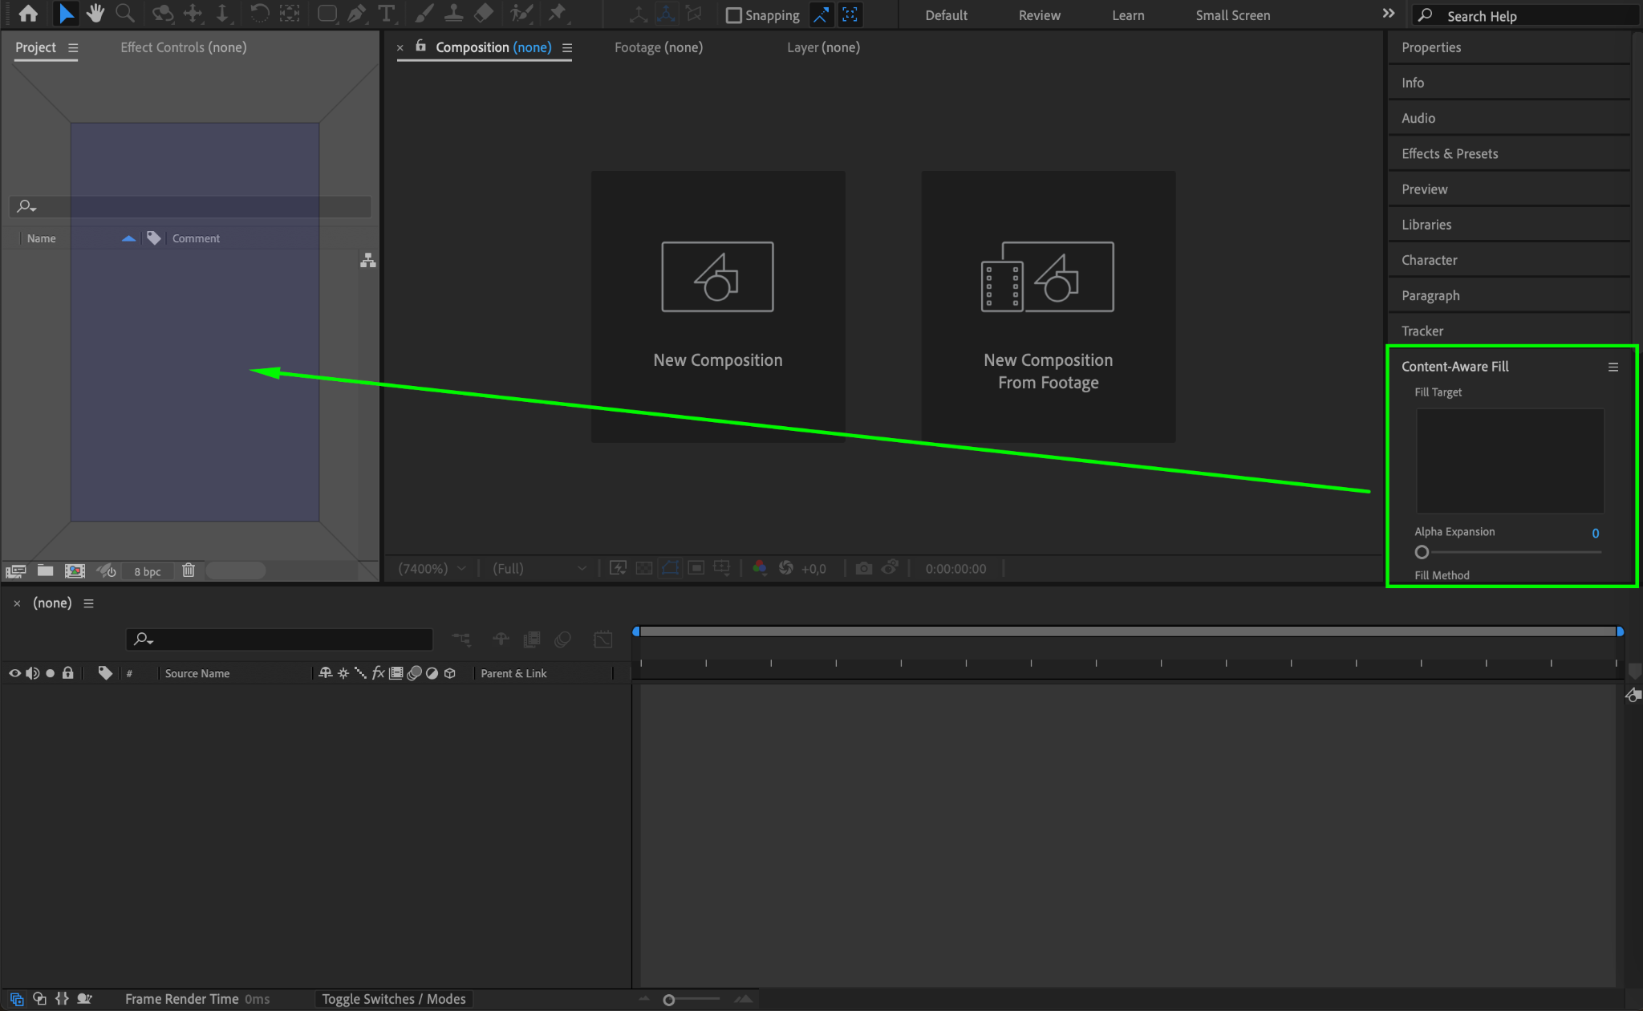
Task: Open the Review workspace
Action: (1039, 15)
